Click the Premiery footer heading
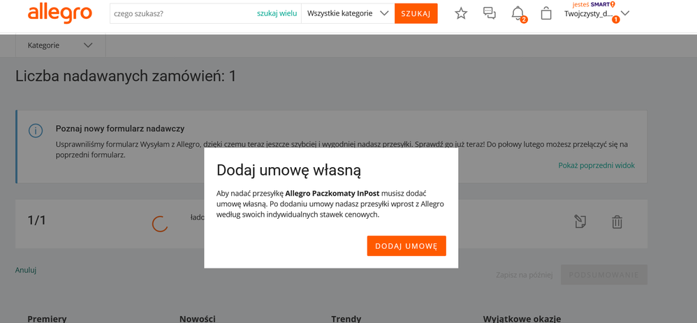The width and height of the screenshot is (697, 323). click(x=47, y=319)
